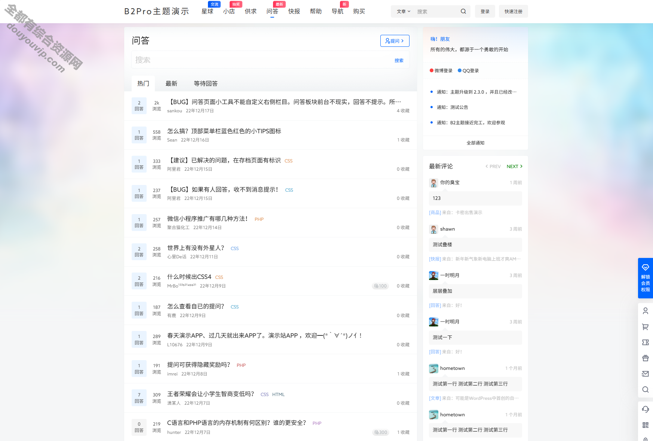Open the 购买 nav menu item
Image resolution: width=653 pixels, height=441 pixels.
click(x=359, y=11)
